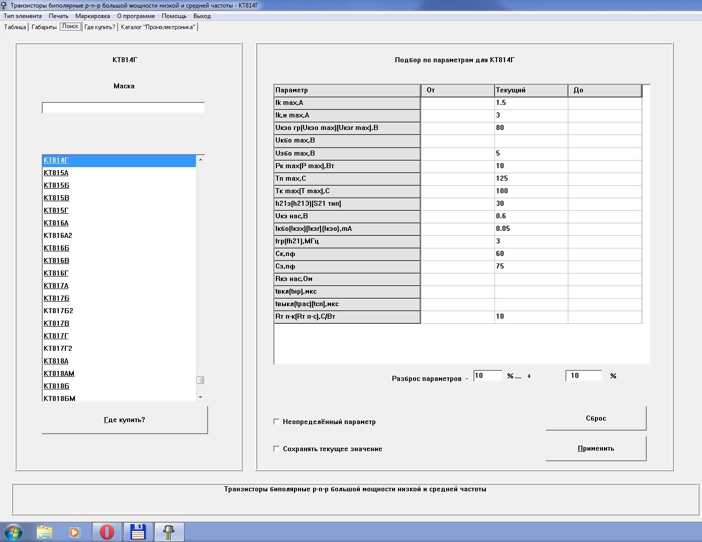
Task: Click Pк max Текущий value cell
Action: pyautogui.click(x=531, y=166)
